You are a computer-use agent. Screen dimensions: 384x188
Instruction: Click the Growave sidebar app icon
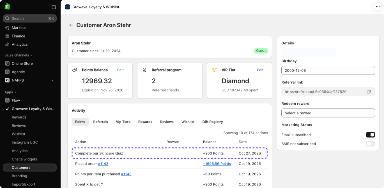pyautogui.click(x=7, y=109)
